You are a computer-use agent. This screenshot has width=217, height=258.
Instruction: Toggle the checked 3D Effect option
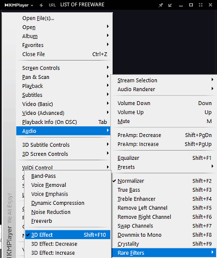[68, 235]
